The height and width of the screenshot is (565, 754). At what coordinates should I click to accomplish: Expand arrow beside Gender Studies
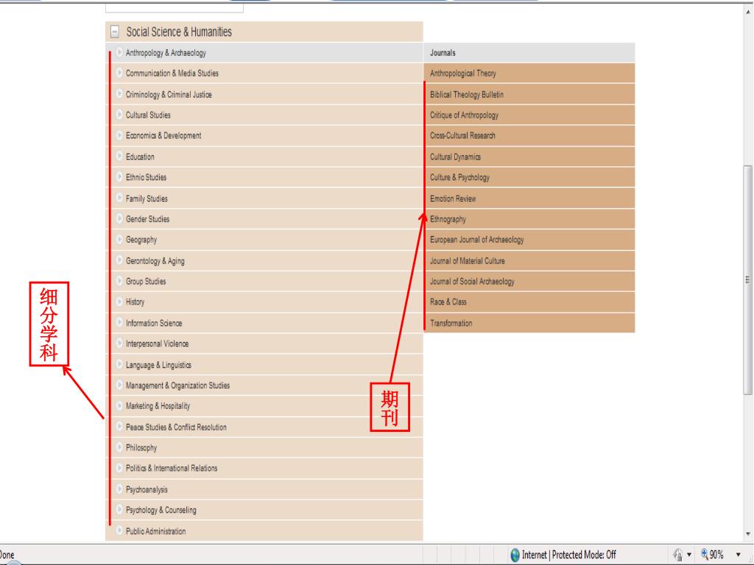(119, 218)
